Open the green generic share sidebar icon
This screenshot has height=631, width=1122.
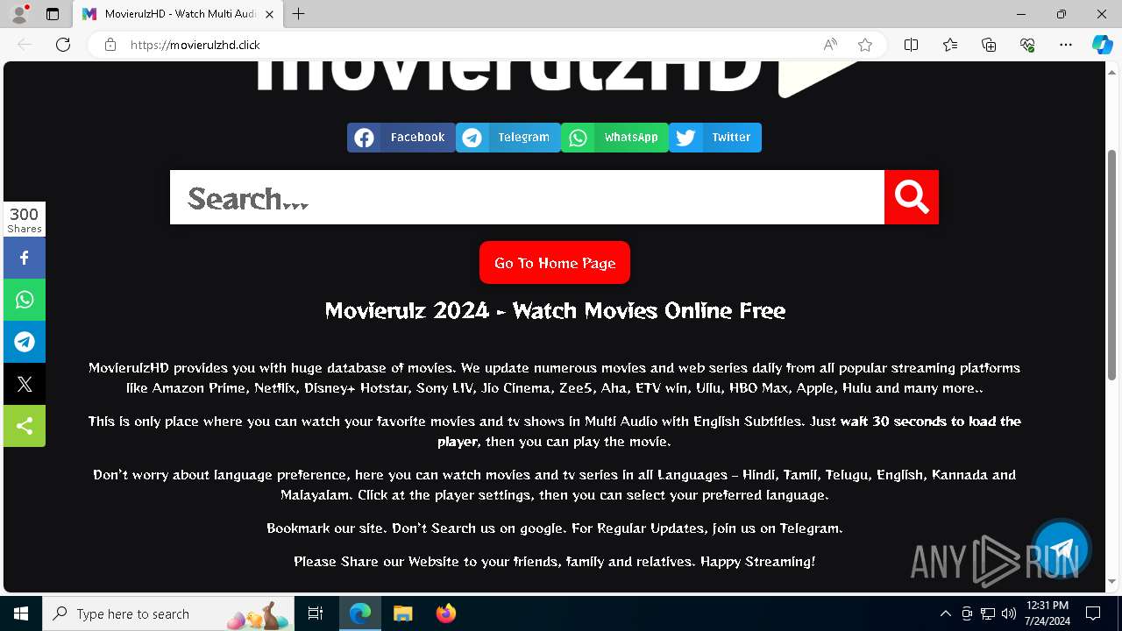(x=25, y=426)
